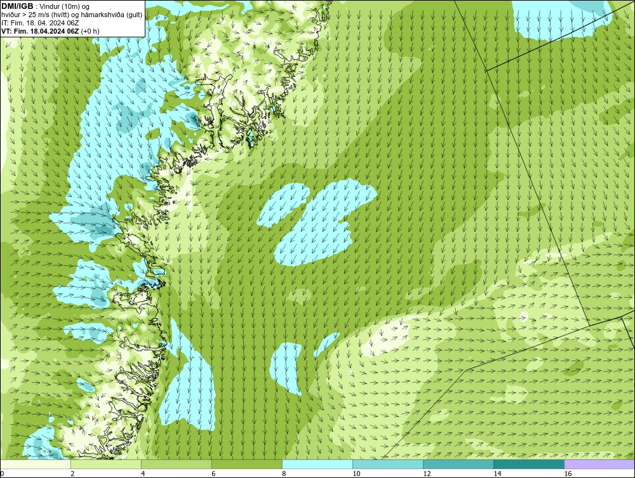Screen dimensions: 635x478
Task: Click the 2–4 m/s legend color band
Action: pos(106,464)
